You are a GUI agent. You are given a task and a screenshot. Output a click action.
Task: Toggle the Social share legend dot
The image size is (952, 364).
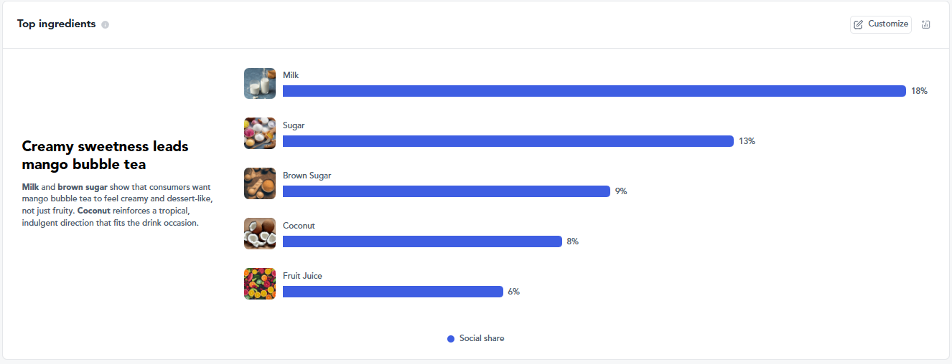pyautogui.click(x=451, y=339)
